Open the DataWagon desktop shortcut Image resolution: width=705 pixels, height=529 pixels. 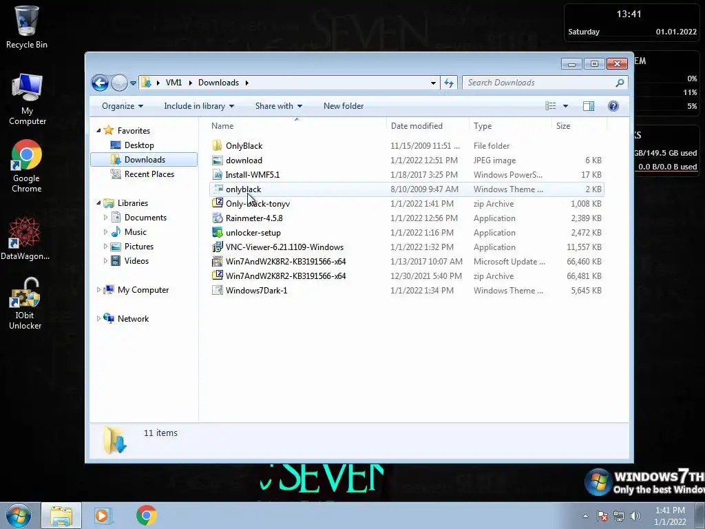25,238
